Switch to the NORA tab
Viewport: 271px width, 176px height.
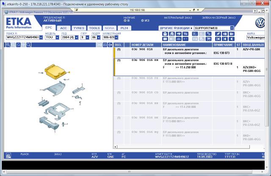pos(109,28)
